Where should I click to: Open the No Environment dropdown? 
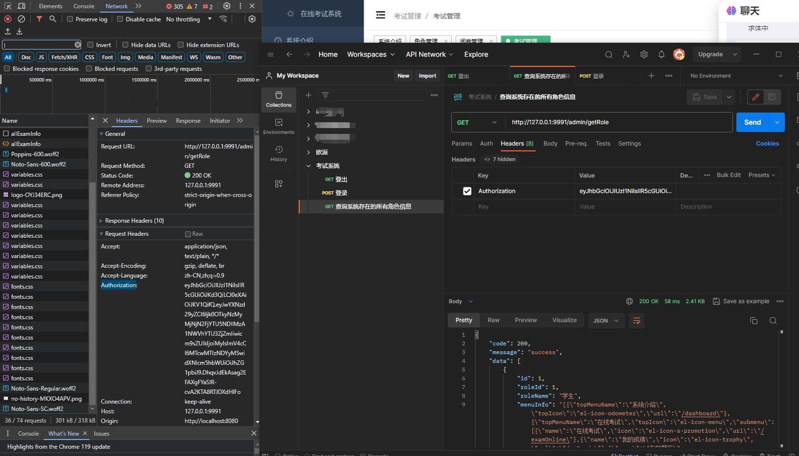(736, 76)
